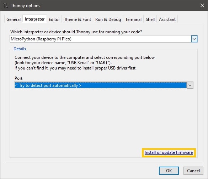Screen dimensions: 208x179
Task: Click the 'USB Serial" or "UART"' instruction line
Action: 63,63
